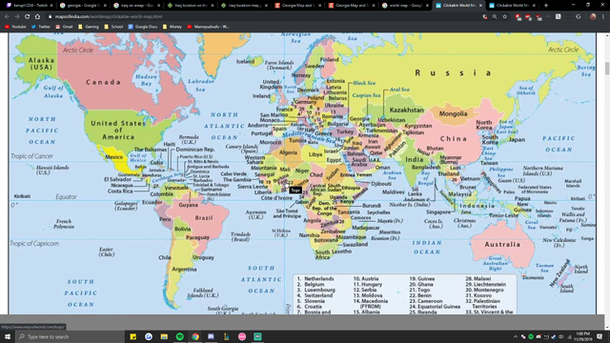Screen dimensions: 610x343
Task: Reload the page with the refresh icon
Action: [28, 17]
